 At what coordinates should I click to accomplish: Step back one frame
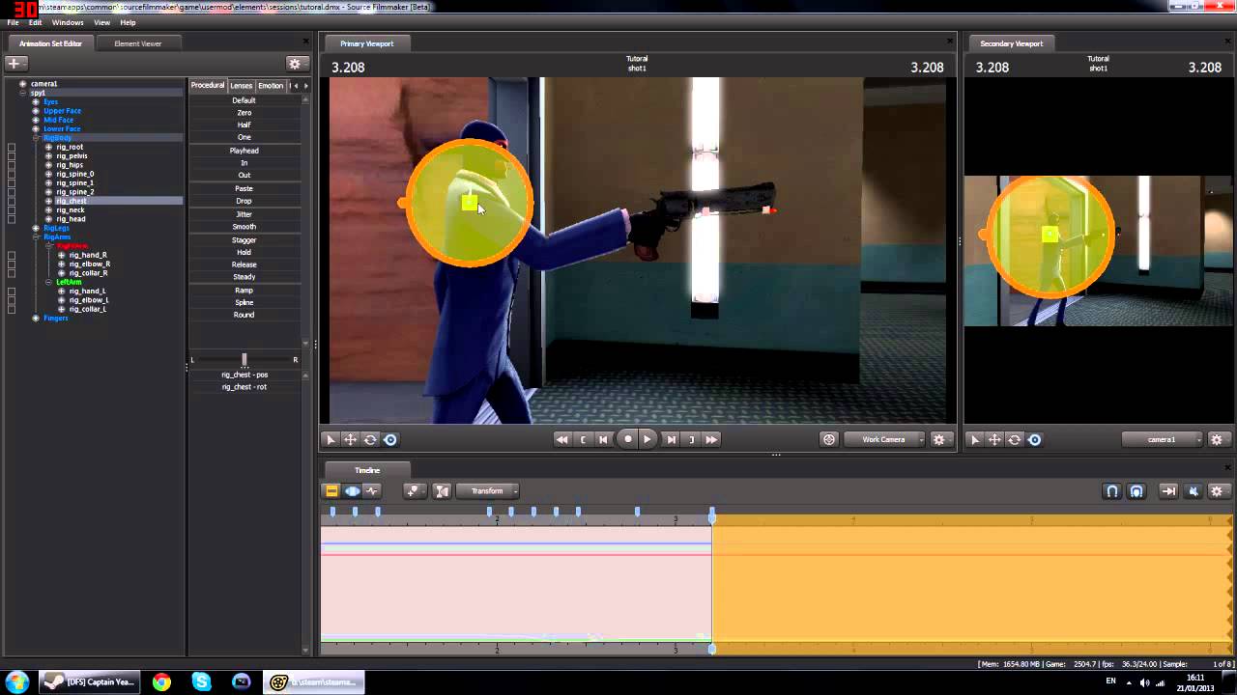(x=604, y=439)
